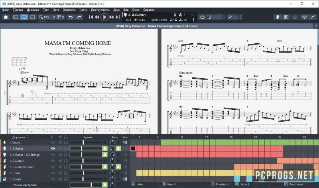Rewind to the previous bar
319x188 pixels.
97,17
